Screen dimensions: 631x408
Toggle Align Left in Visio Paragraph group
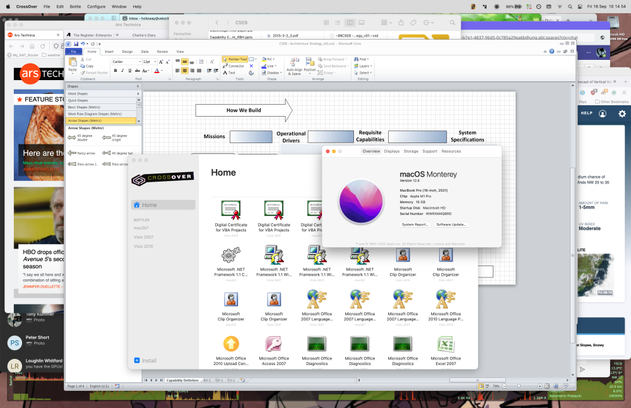click(177, 71)
